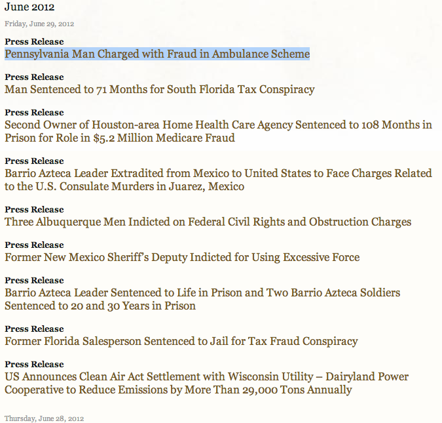
Task: Open Barrio Azteca Leader Sentenced to Life release
Action: point(202,299)
